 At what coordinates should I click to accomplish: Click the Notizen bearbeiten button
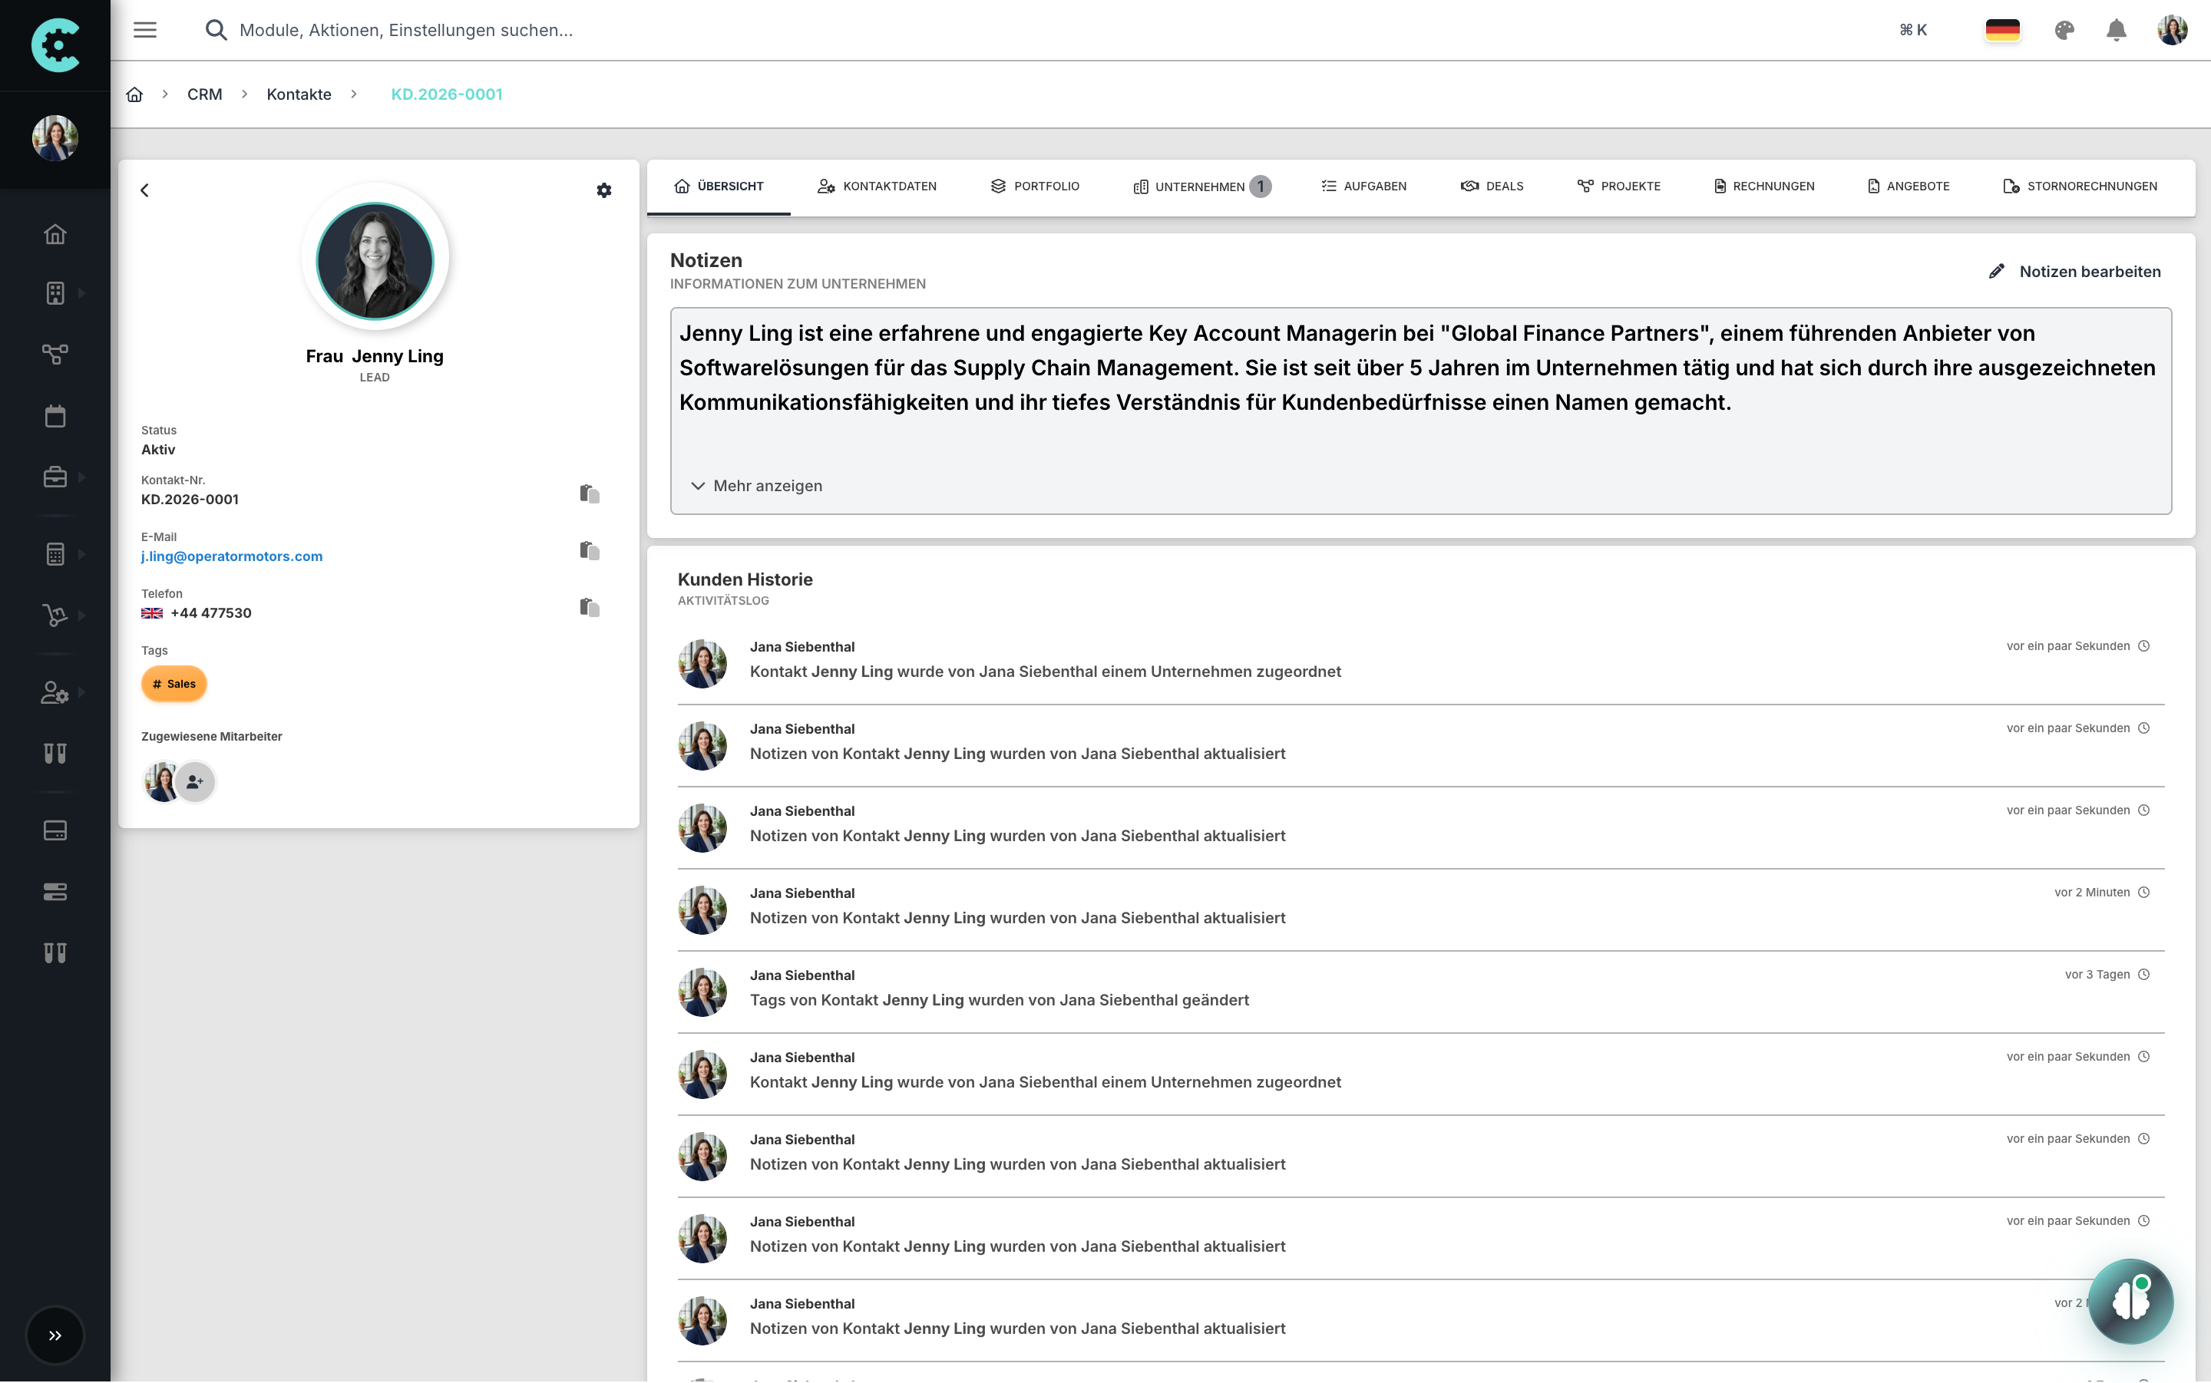pyautogui.click(x=2077, y=271)
